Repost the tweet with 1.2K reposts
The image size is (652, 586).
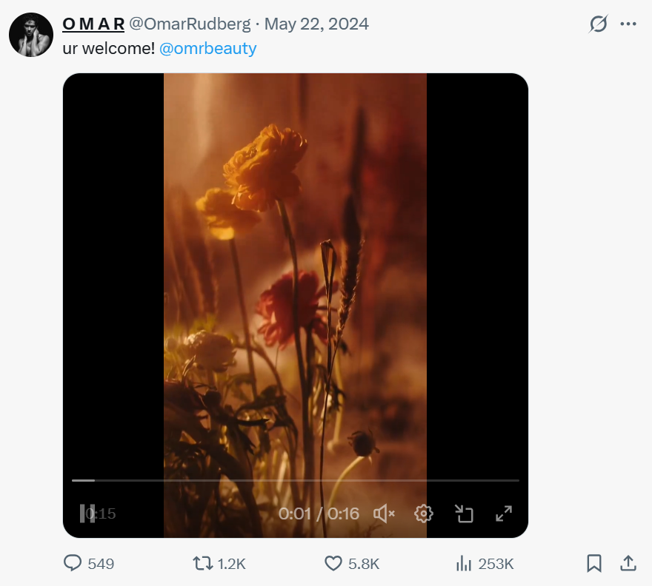click(x=202, y=564)
